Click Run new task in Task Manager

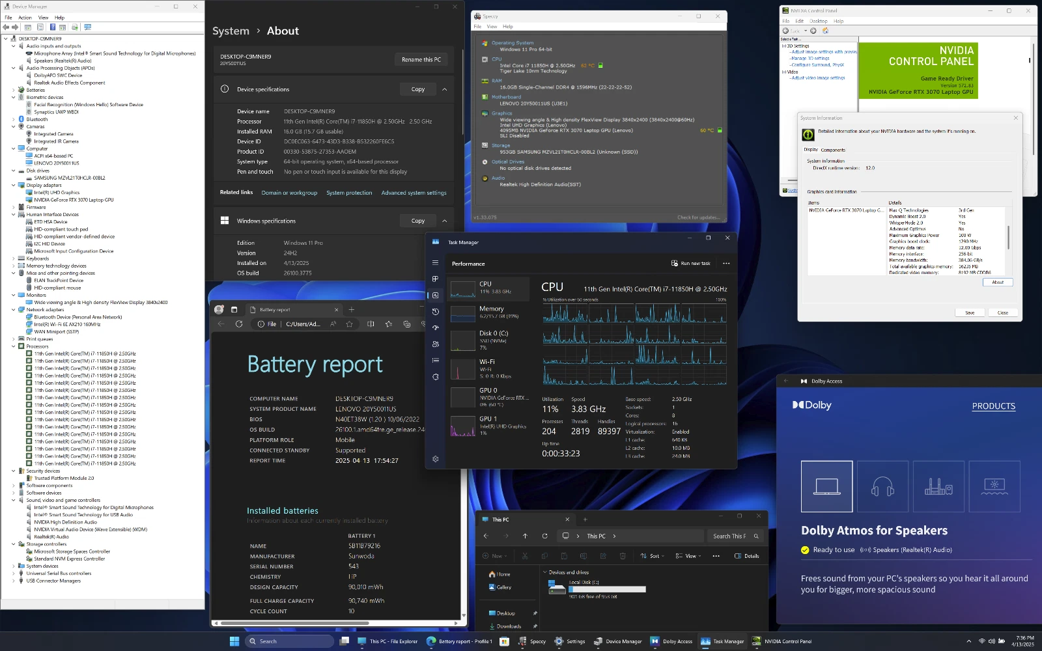690,264
